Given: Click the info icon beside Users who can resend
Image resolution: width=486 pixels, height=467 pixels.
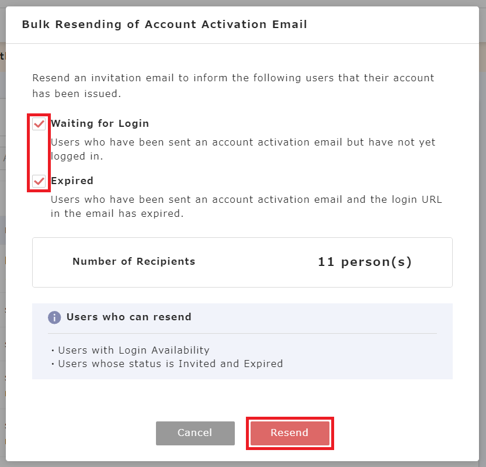Looking at the screenshot, I should [x=54, y=317].
